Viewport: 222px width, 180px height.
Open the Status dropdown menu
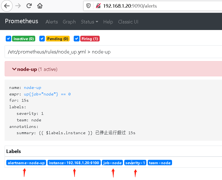(x=89, y=22)
